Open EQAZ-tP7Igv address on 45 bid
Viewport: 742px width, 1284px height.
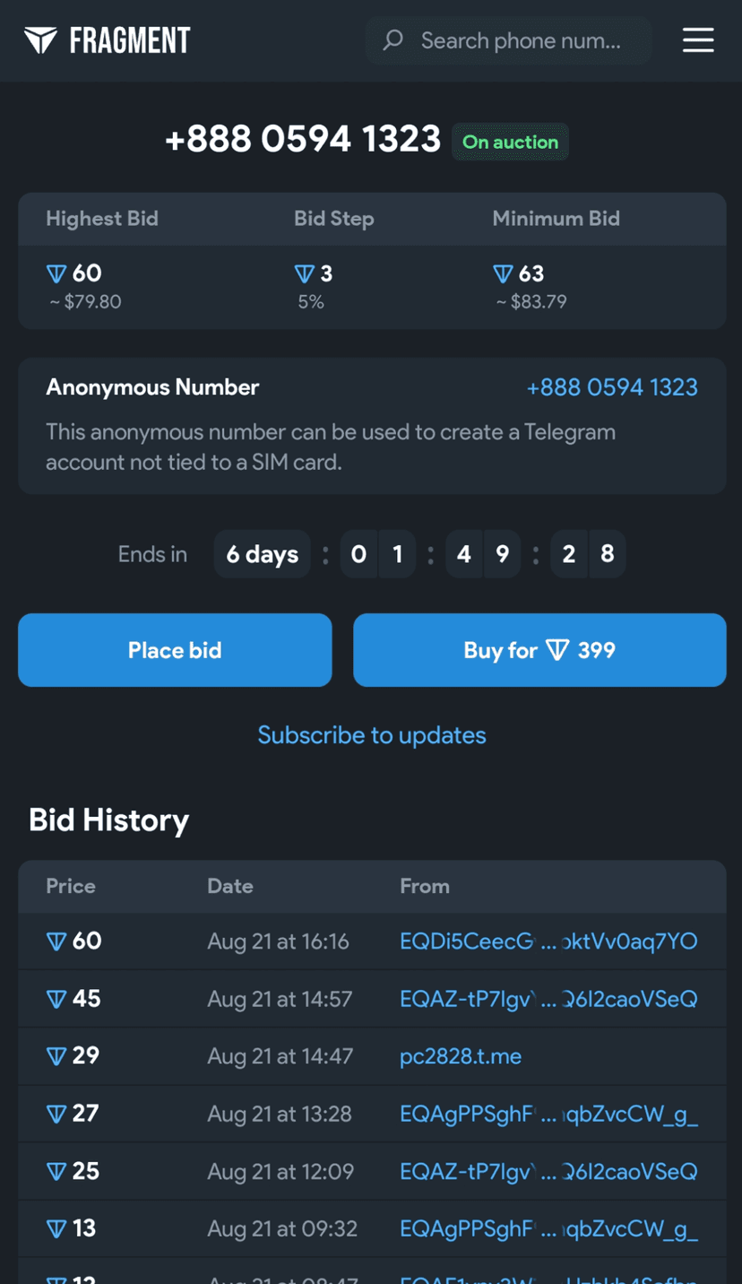point(548,999)
